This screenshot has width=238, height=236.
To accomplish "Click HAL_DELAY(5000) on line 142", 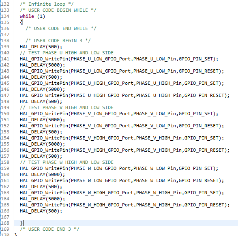I will click(42, 65).
